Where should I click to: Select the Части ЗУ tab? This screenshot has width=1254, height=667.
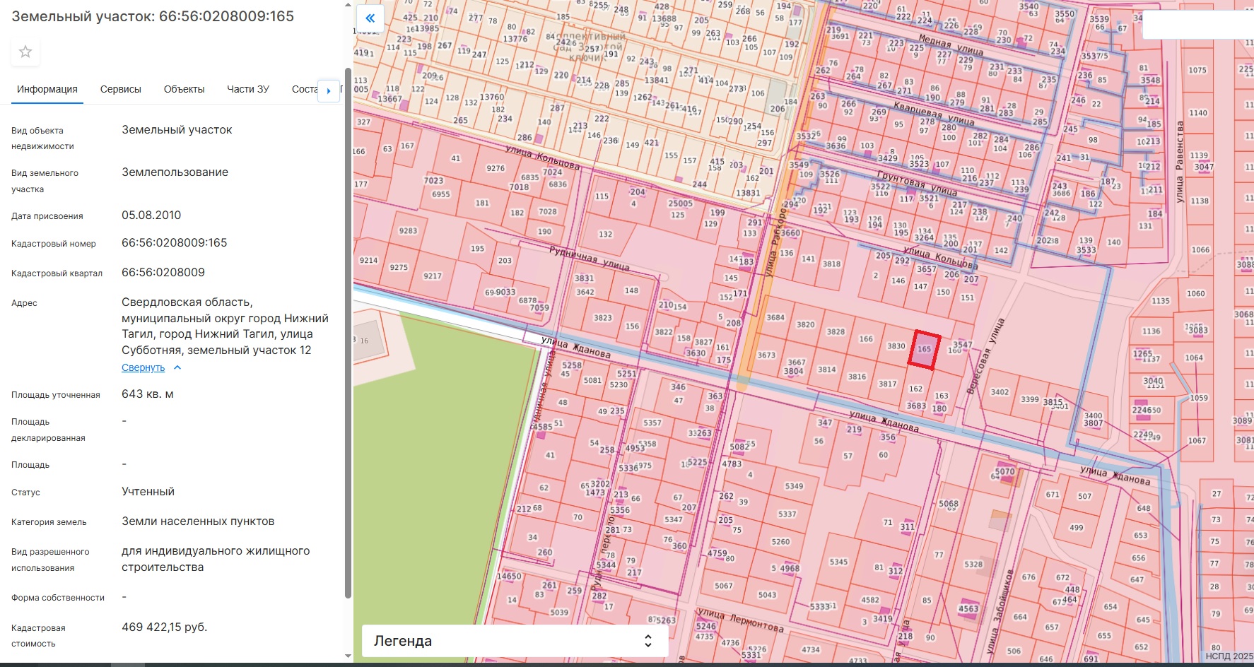(x=248, y=89)
